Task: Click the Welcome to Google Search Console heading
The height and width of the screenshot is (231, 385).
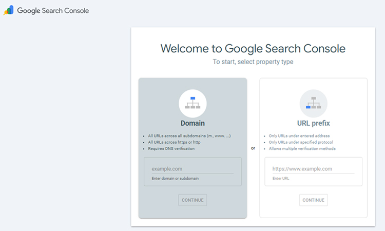Action: click(253, 49)
